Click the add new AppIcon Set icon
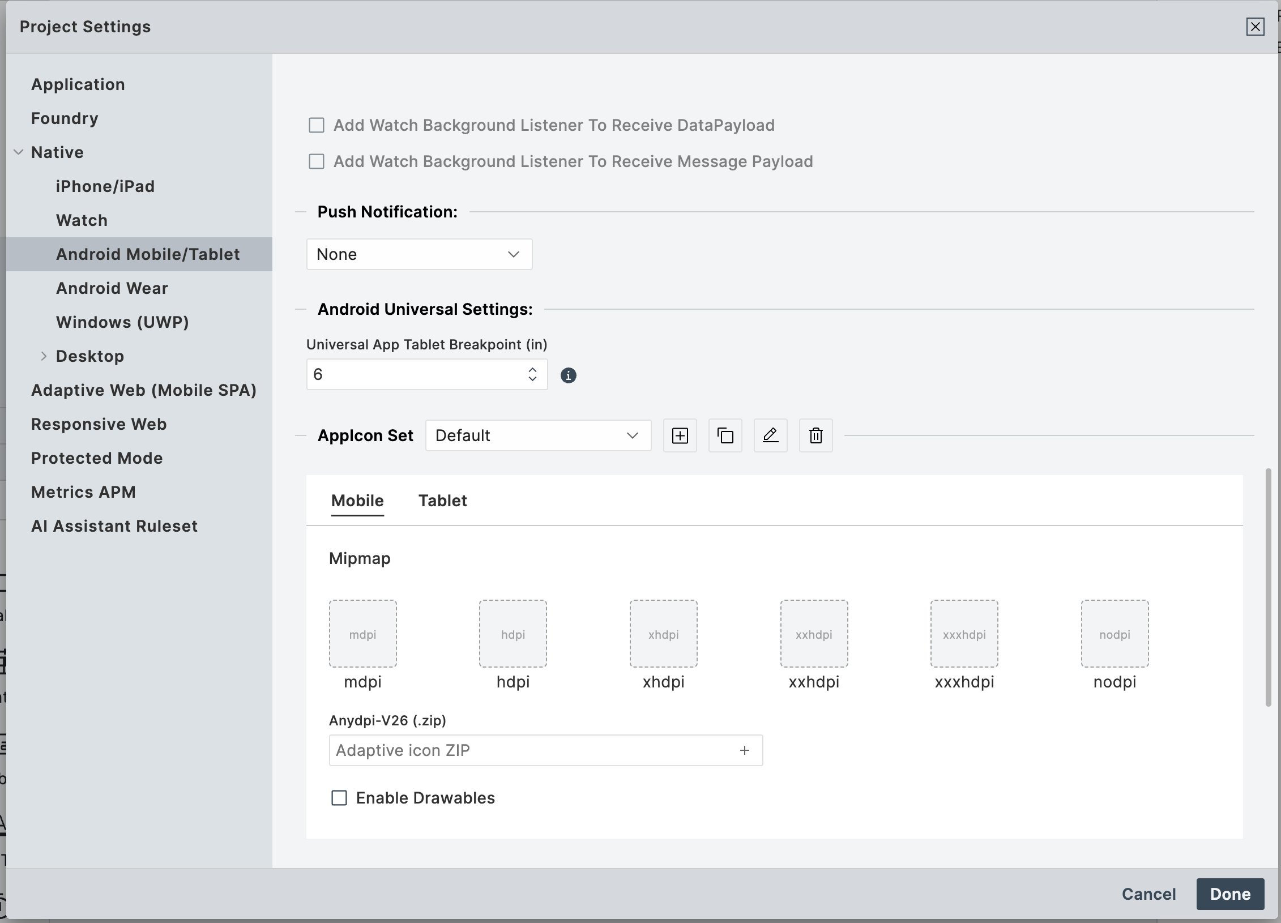1281x923 pixels. 680,435
